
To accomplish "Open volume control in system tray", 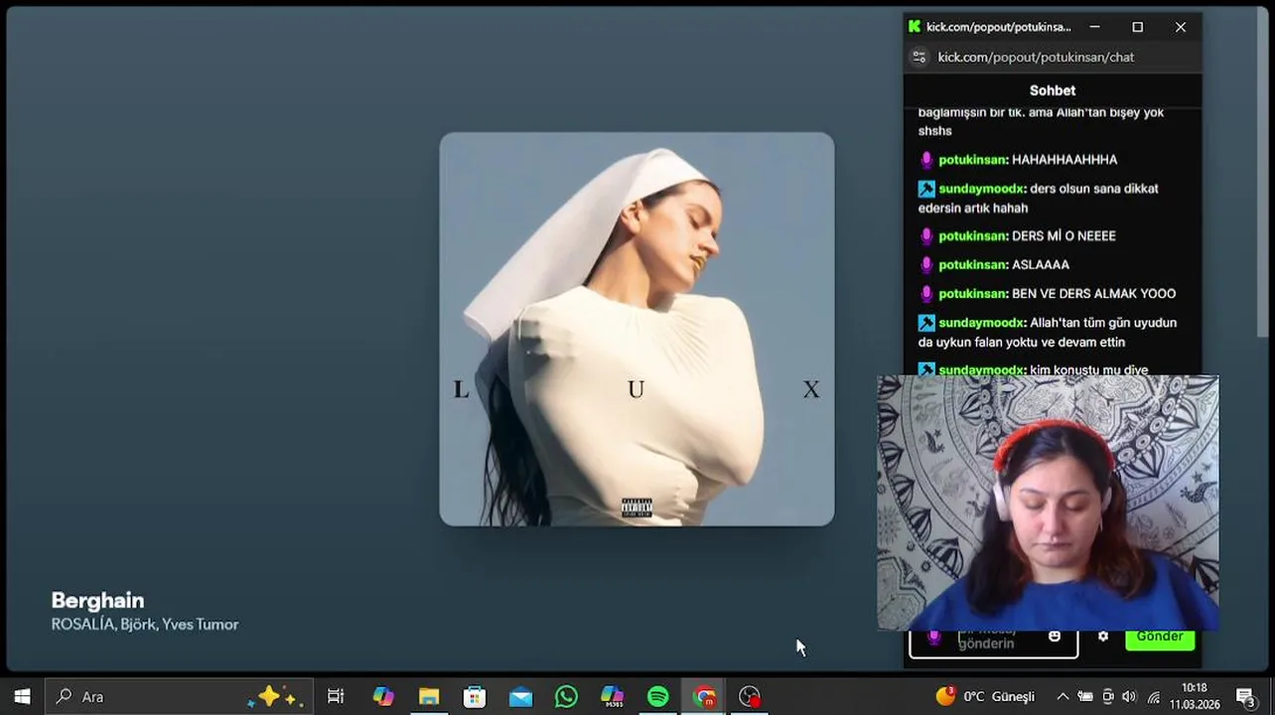I will tap(1130, 697).
